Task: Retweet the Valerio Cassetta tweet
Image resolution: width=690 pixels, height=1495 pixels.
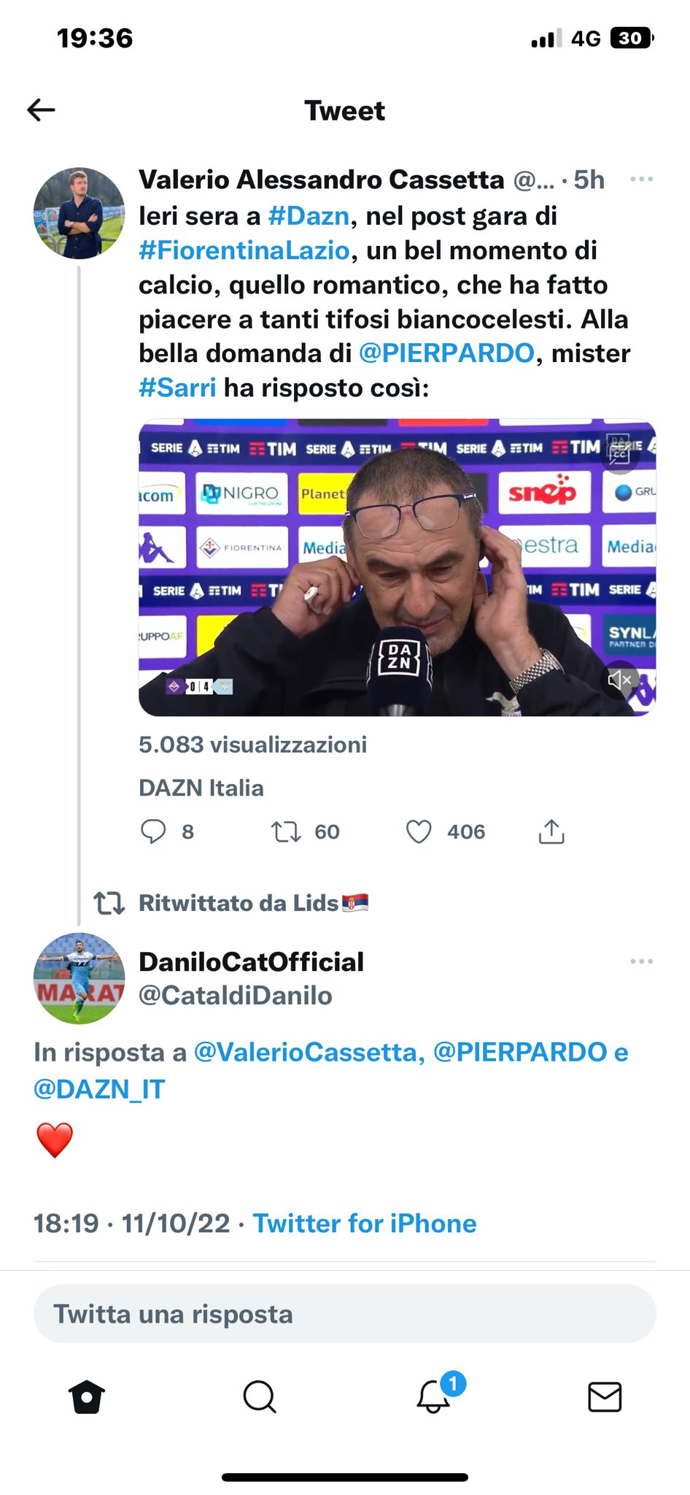Action: (286, 831)
